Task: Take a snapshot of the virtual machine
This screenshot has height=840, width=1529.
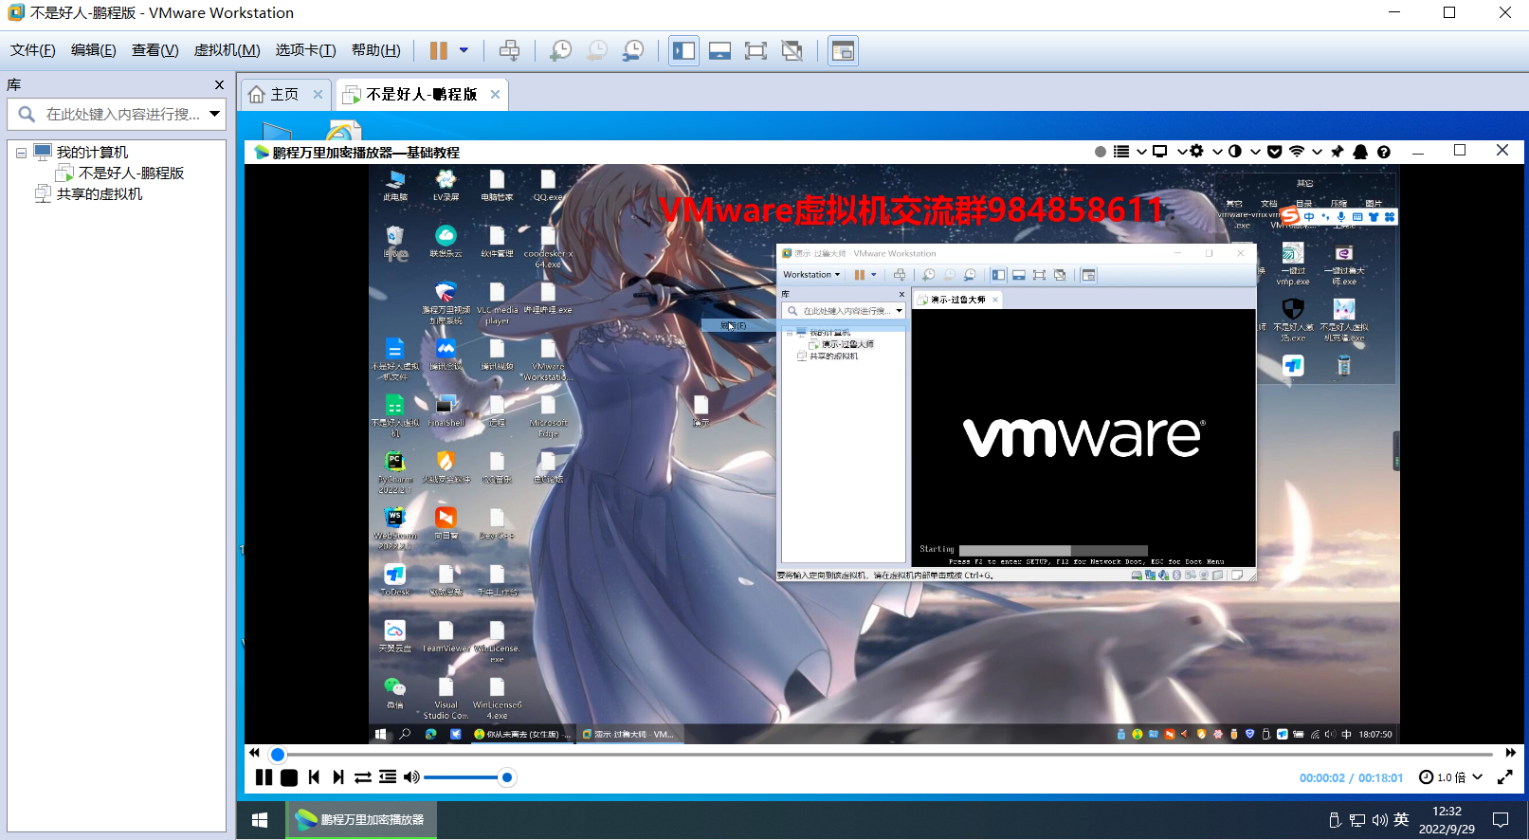Action: coord(560,50)
